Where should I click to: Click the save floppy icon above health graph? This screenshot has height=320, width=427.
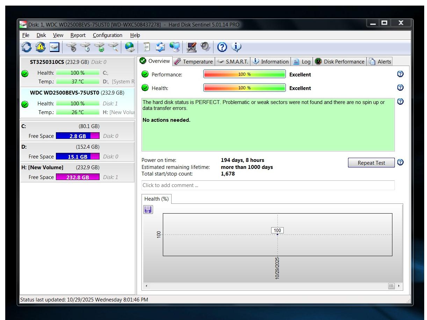(148, 209)
